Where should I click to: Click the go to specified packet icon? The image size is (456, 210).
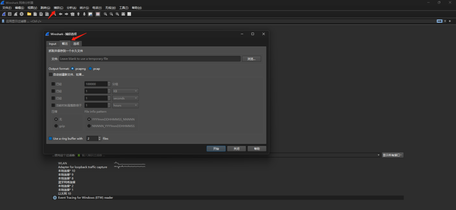pos(73,14)
